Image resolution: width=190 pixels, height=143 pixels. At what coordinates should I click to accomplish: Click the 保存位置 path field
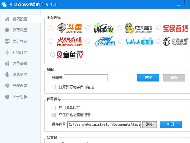(104, 124)
